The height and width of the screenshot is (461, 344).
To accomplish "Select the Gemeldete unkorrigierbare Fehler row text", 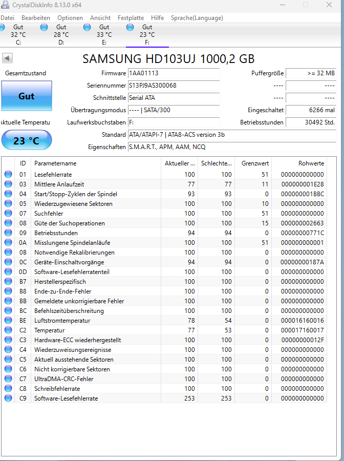I will tap(79, 301).
